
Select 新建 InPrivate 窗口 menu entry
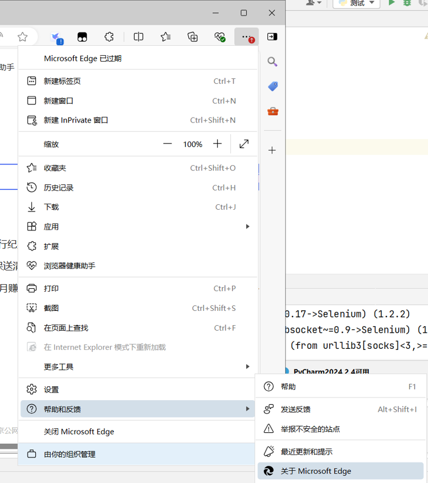click(138, 120)
